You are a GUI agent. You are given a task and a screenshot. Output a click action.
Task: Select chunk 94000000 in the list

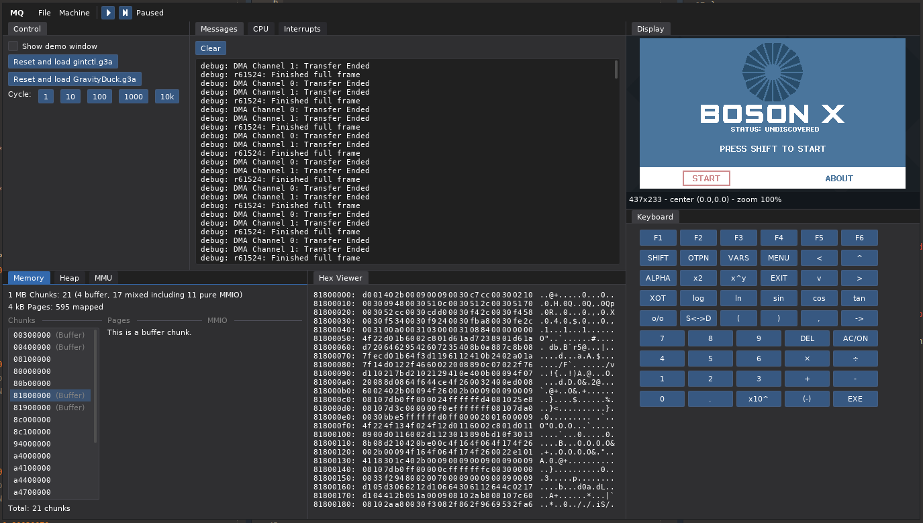(x=50, y=444)
